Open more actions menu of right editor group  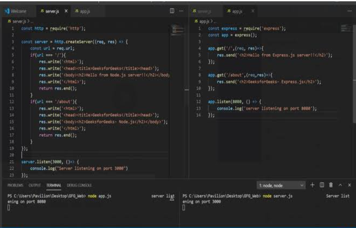pos(349,11)
